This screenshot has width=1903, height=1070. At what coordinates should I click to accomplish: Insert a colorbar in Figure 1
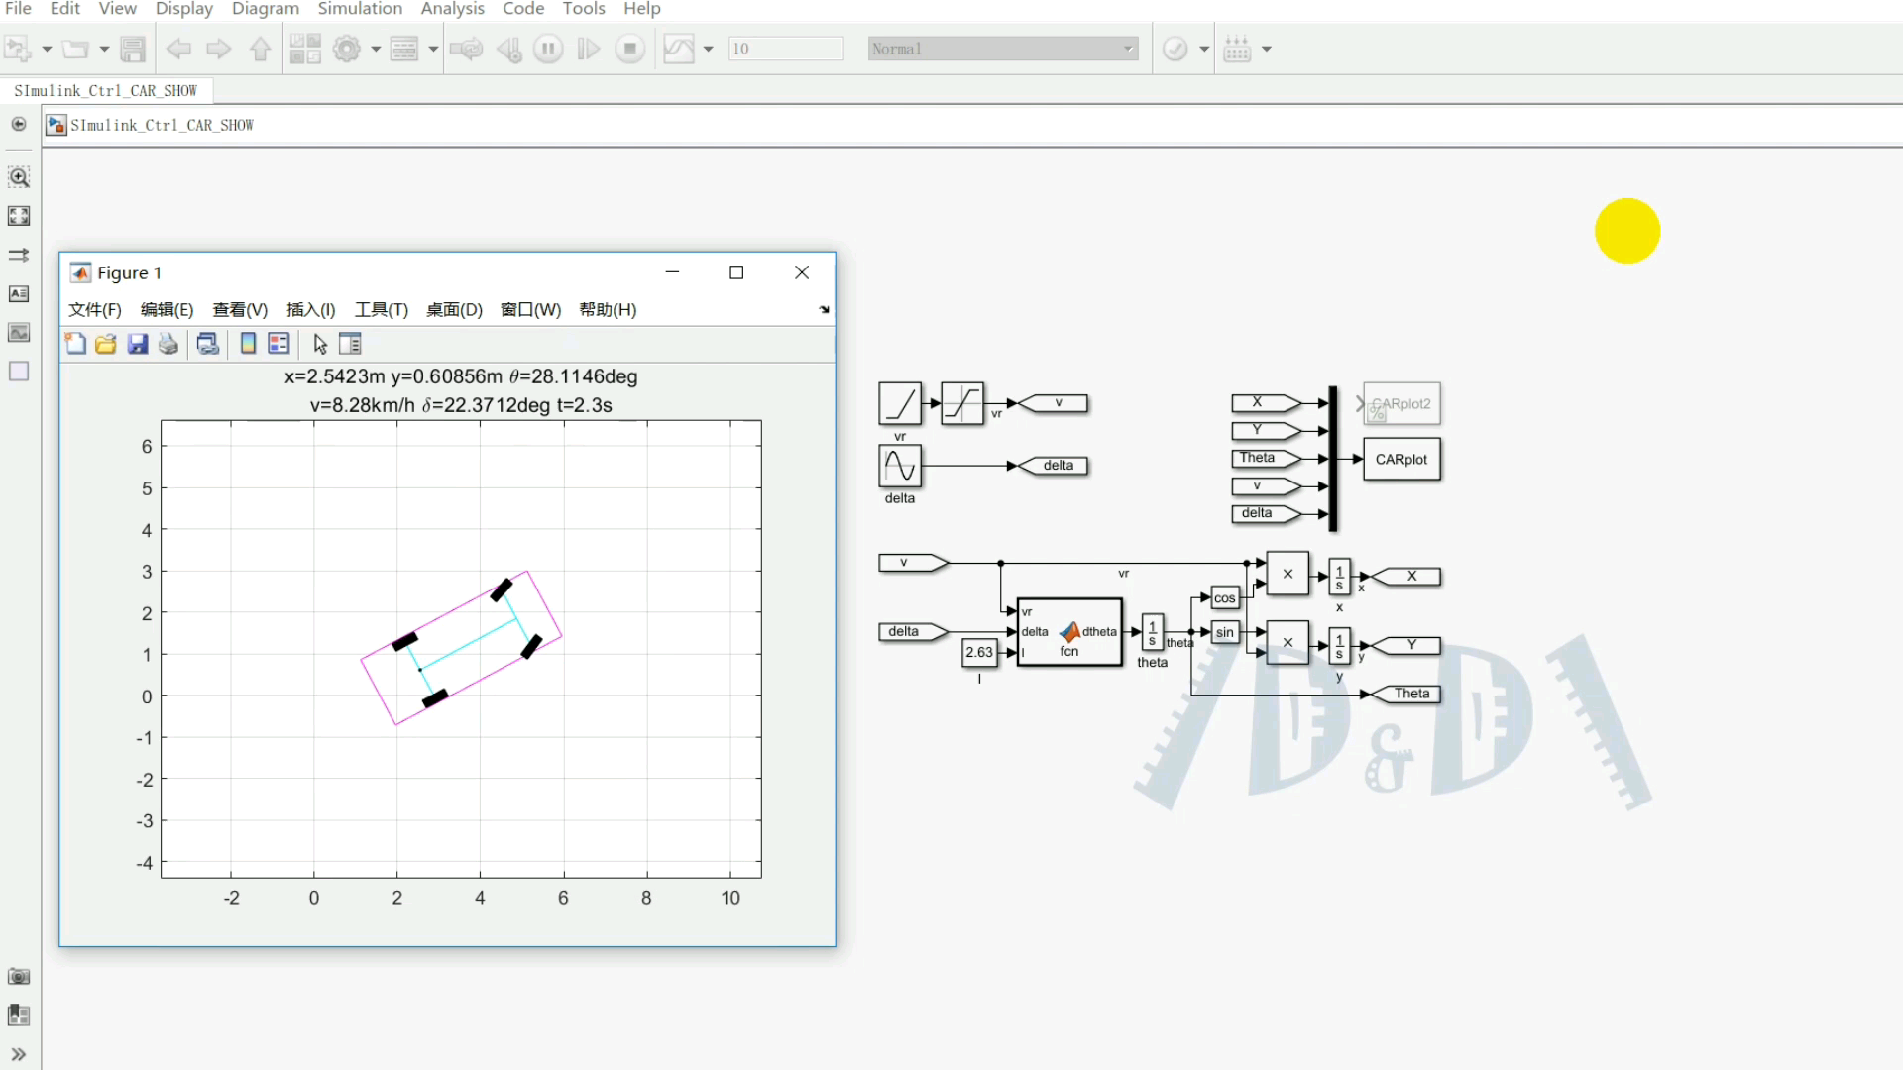tap(247, 343)
